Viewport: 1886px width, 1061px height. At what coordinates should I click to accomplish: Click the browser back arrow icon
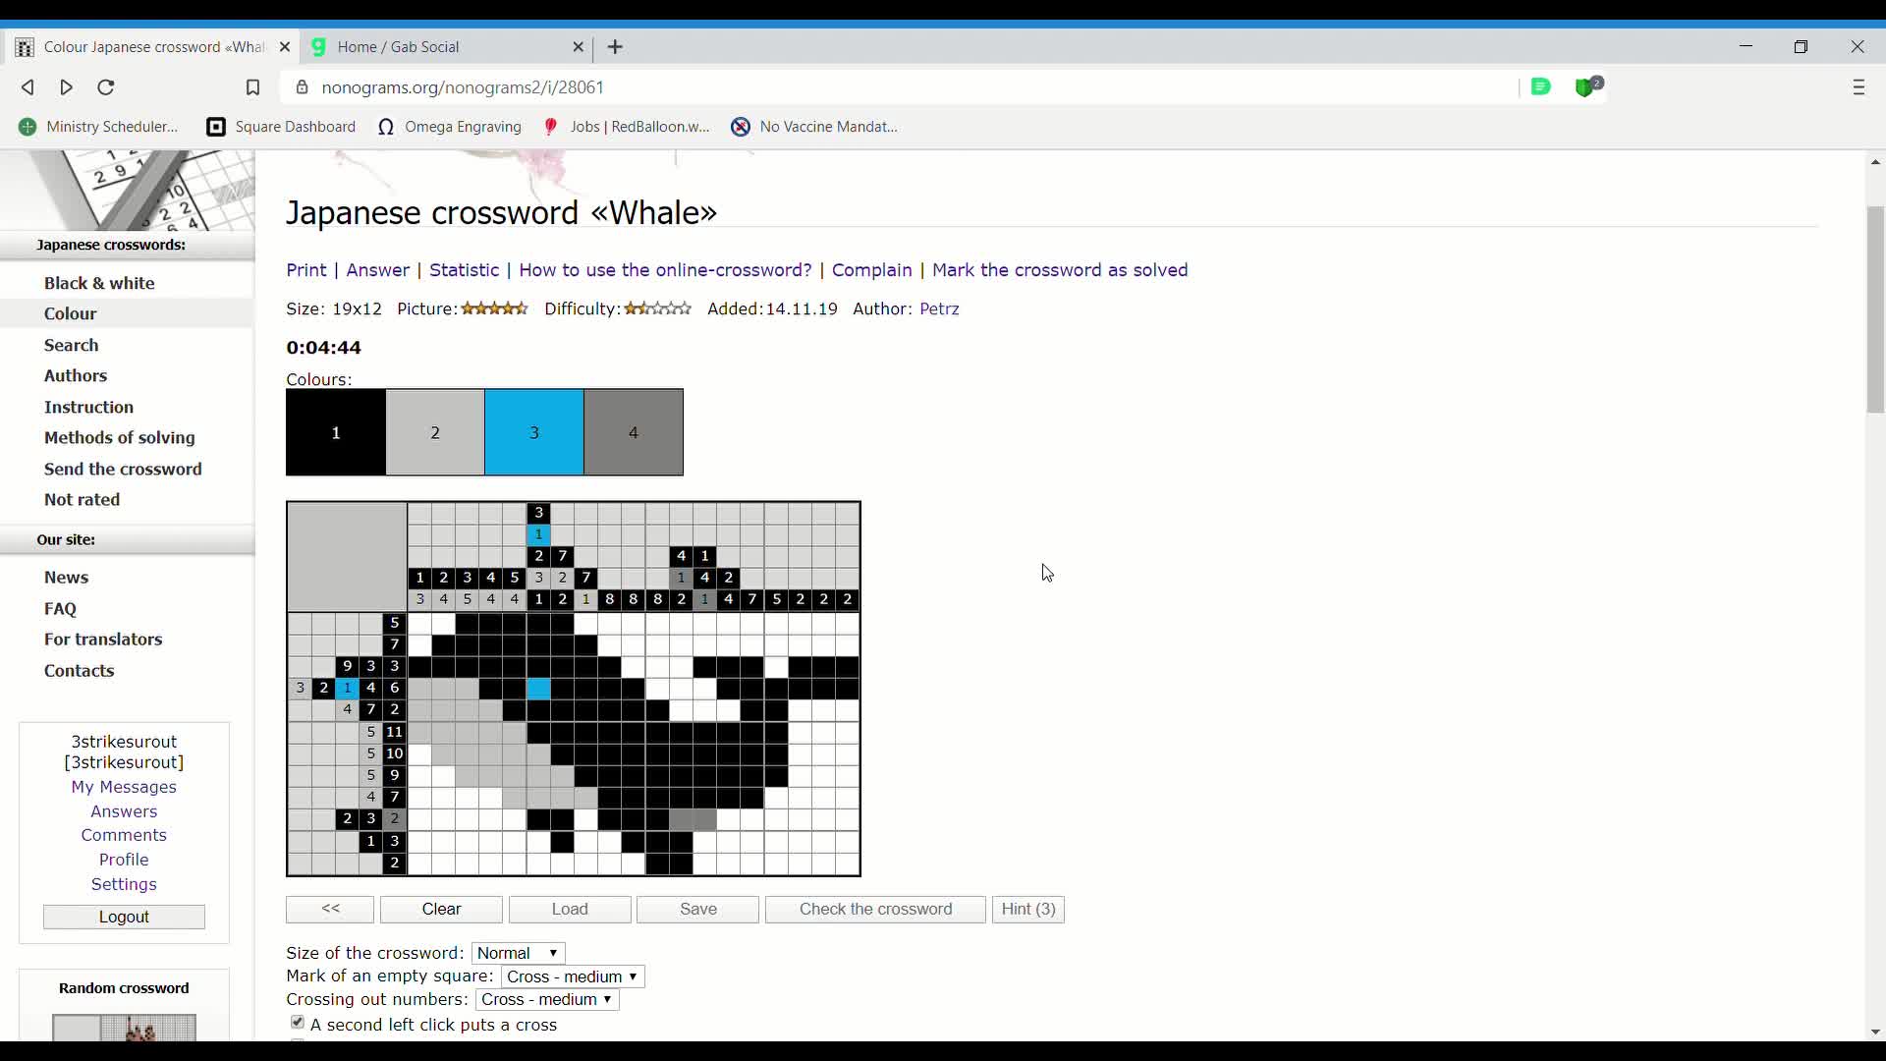(28, 87)
